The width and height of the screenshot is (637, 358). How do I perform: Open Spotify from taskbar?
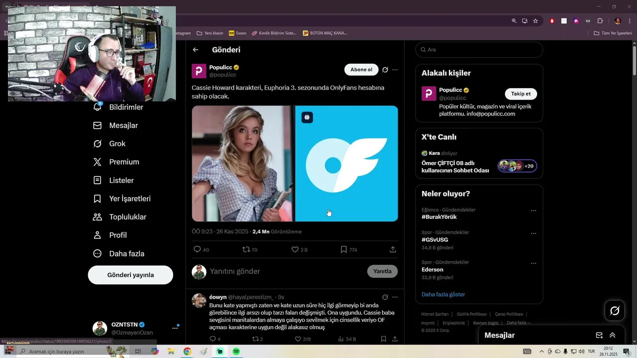pos(236,352)
